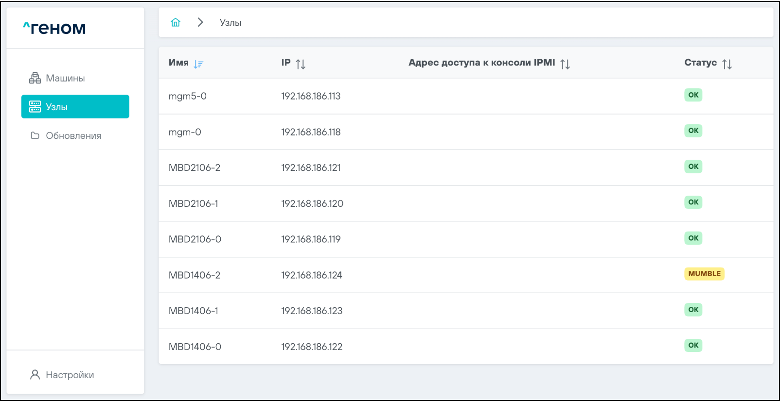Select node name mgm-0
Image resolution: width=780 pixels, height=401 pixels.
point(185,132)
